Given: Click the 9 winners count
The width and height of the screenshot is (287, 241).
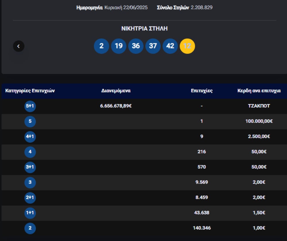Looking at the screenshot, I should (202, 137).
